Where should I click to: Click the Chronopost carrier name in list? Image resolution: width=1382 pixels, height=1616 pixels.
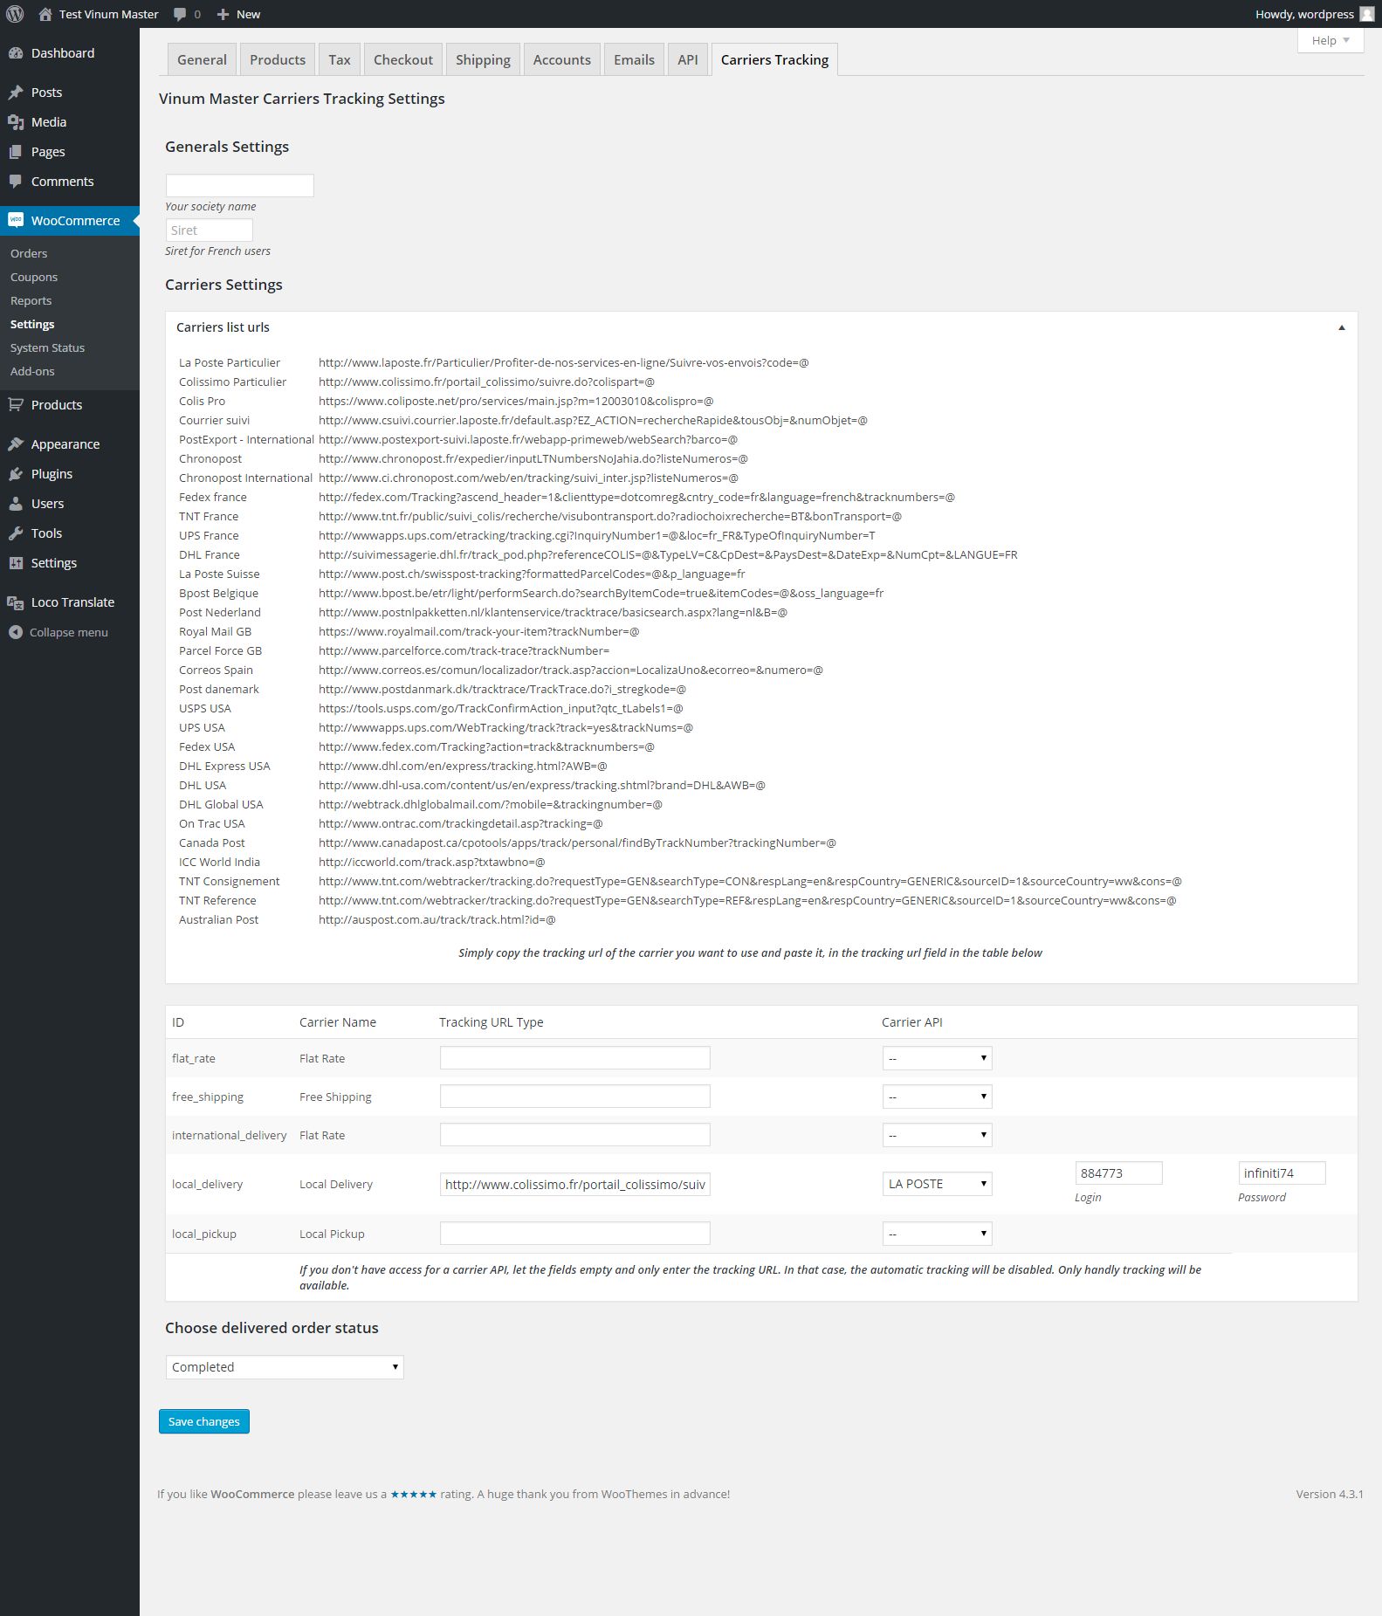click(x=210, y=458)
